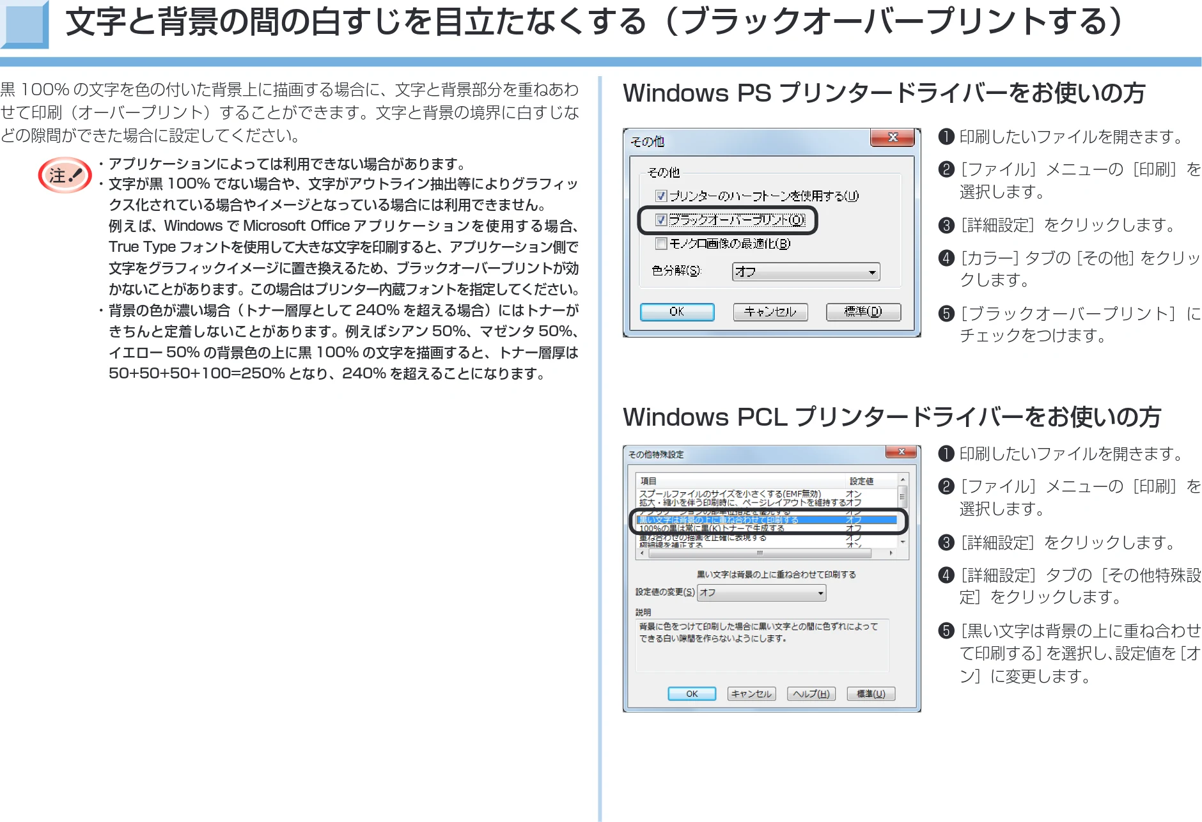Open the 色分解(S) dropdown
Viewport: 1202px width, 822px height.
pyautogui.click(x=806, y=272)
